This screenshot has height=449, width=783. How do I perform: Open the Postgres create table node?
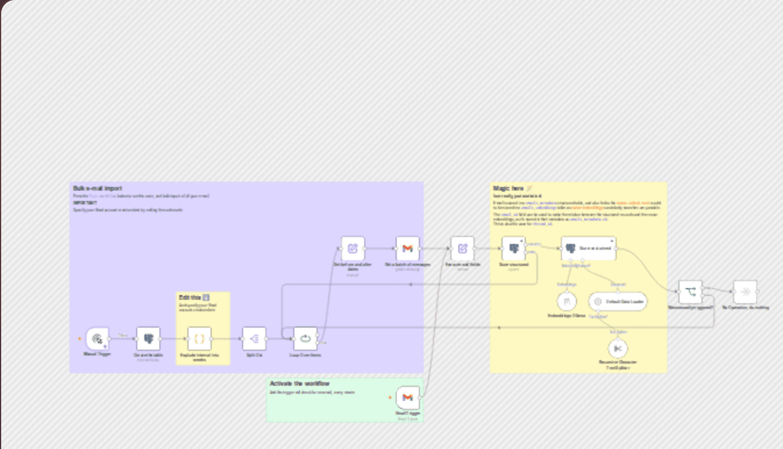148,339
